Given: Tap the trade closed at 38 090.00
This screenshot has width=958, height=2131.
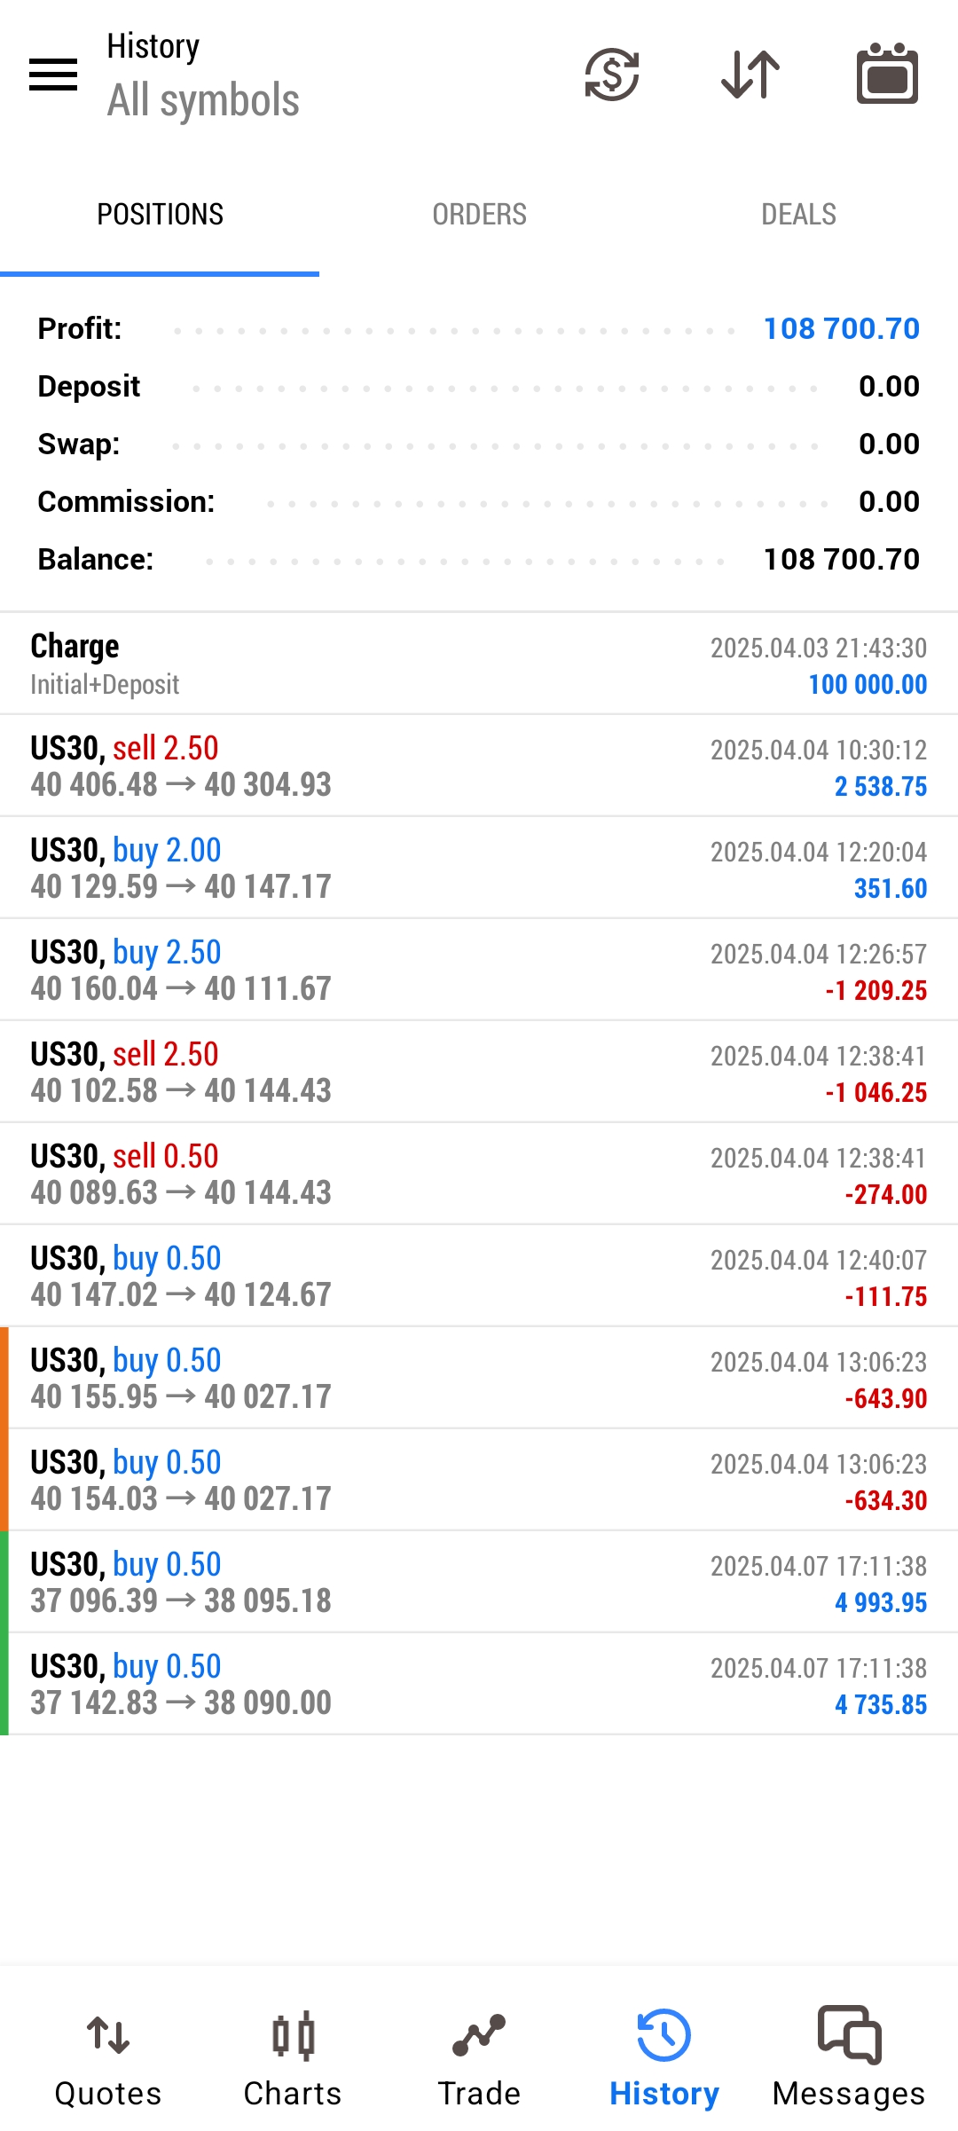Looking at the screenshot, I should coord(479,1684).
